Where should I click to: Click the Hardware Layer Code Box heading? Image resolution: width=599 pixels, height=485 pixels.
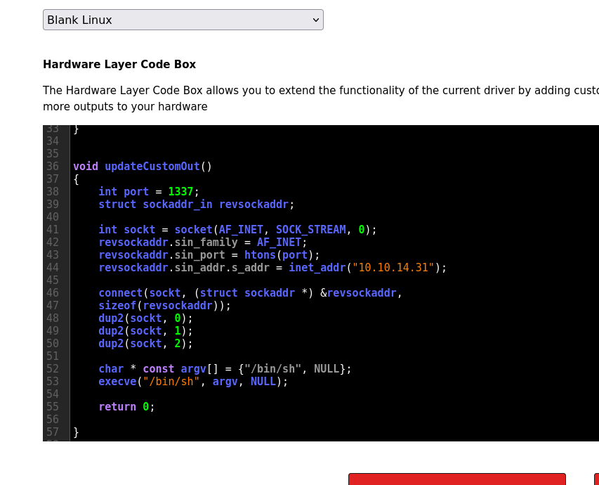pyautogui.click(x=119, y=64)
